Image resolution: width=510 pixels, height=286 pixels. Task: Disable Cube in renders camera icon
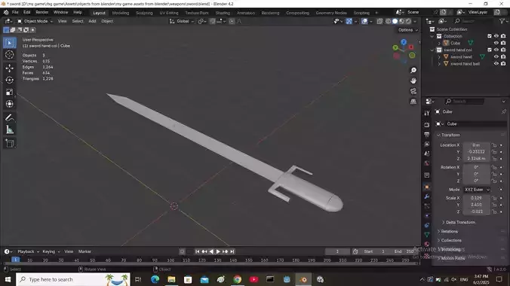(503, 43)
